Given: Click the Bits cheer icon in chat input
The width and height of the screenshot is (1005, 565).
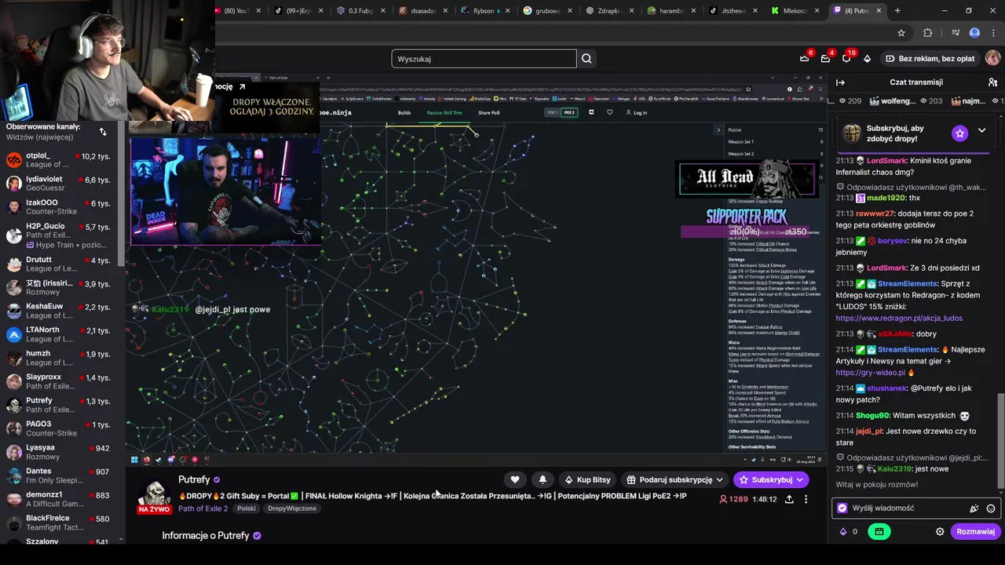Looking at the screenshot, I should pos(974,508).
